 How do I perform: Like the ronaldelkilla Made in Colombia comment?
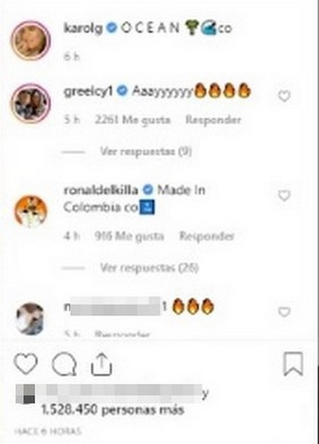tap(284, 195)
